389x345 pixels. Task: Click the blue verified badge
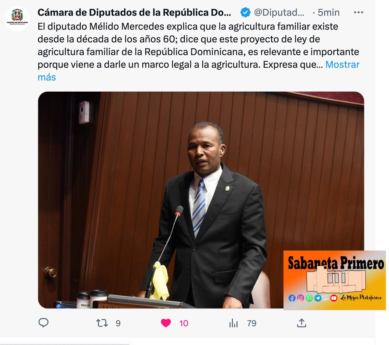pos(245,12)
